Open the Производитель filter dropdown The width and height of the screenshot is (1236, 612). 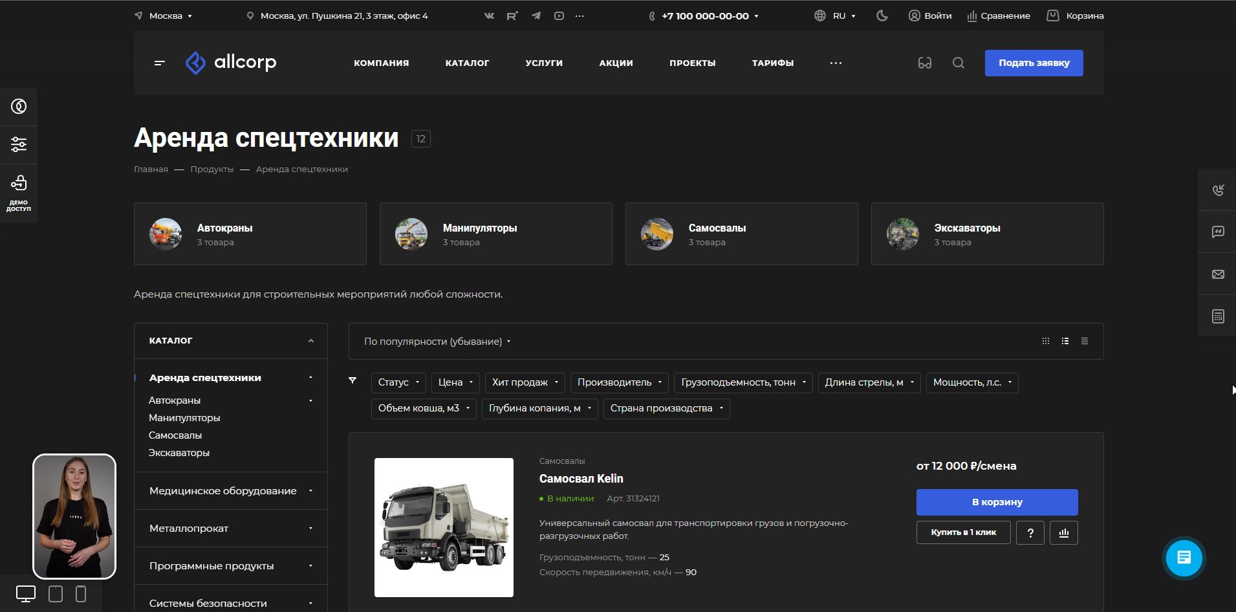[x=620, y=382]
